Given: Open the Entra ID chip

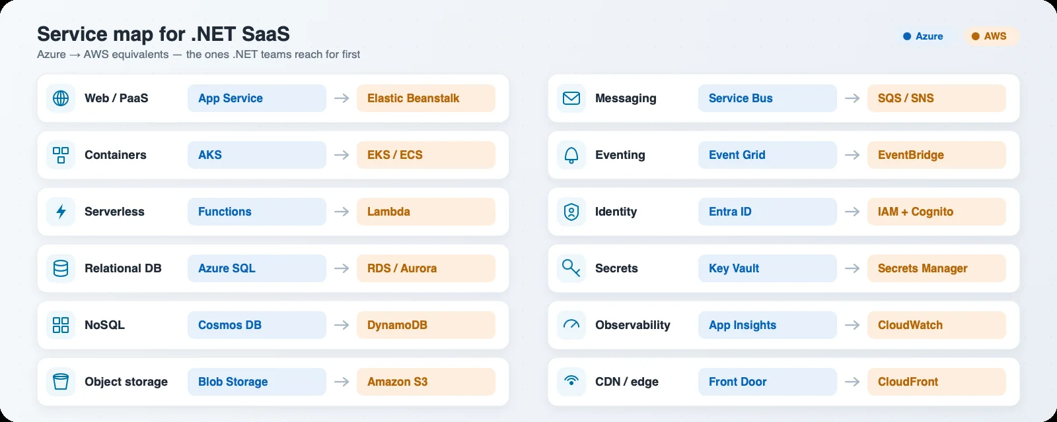Looking at the screenshot, I should click(768, 212).
